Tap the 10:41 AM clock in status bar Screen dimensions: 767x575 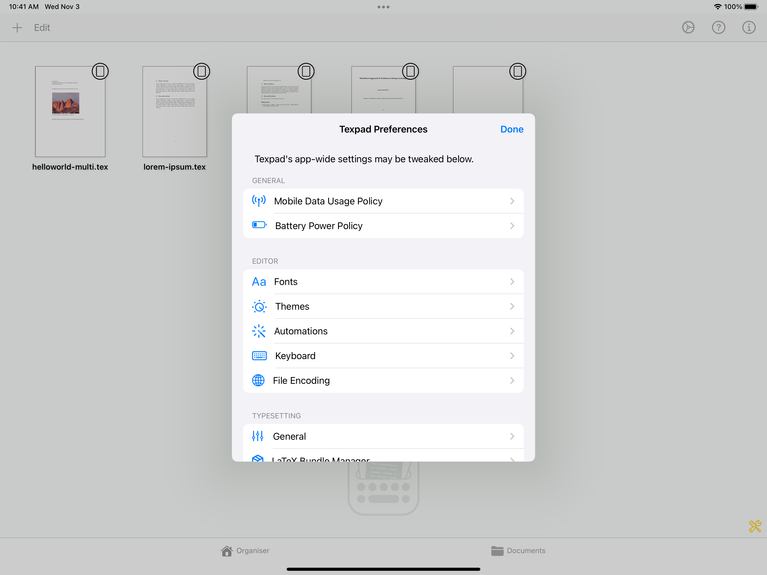click(24, 6)
